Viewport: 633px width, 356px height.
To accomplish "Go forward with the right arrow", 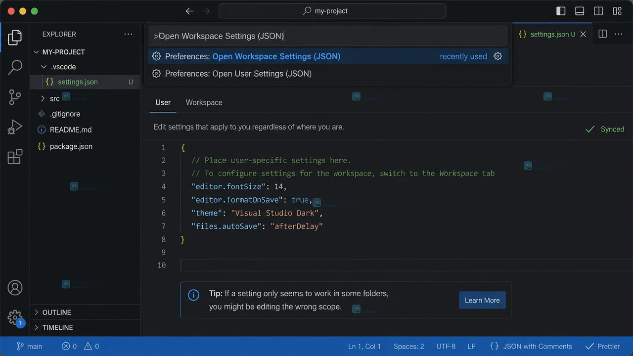I will click(206, 11).
